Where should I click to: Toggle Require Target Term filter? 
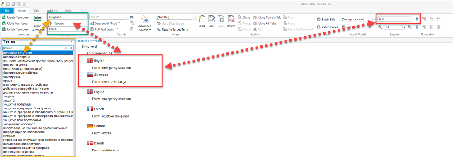point(172,29)
